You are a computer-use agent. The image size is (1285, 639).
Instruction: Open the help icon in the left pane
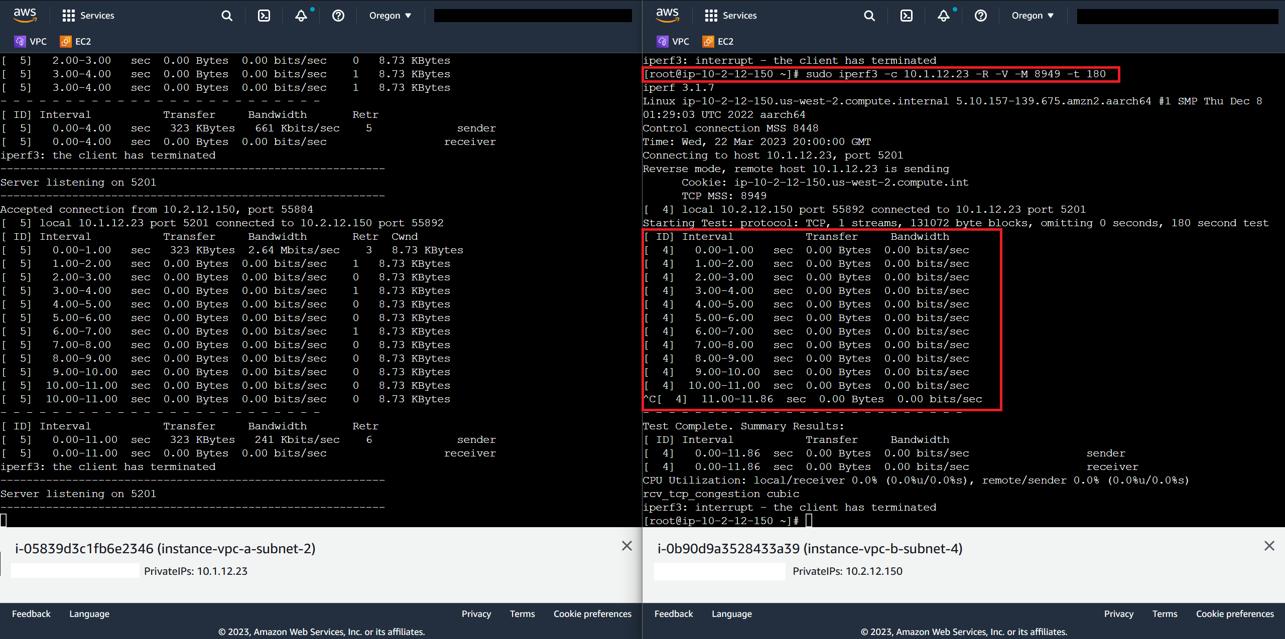pyautogui.click(x=338, y=16)
